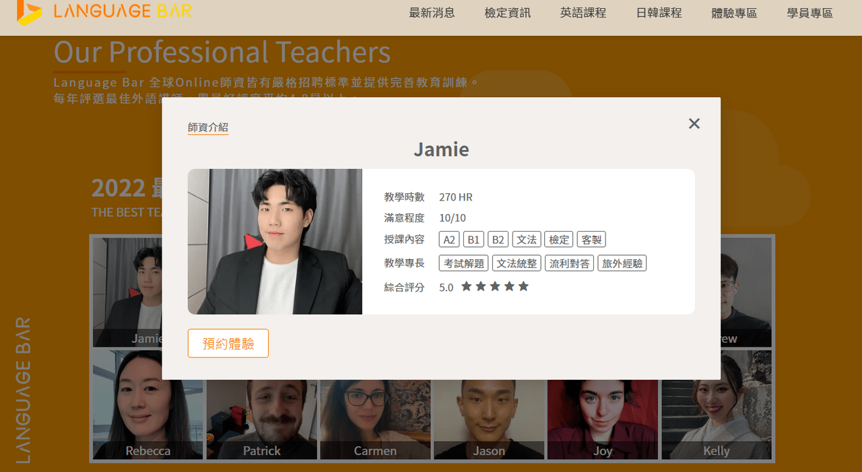Close the Jamie teacher profile dialog
This screenshot has height=472, width=862.
coord(694,123)
